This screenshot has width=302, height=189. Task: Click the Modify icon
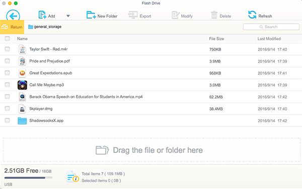pyautogui.click(x=175, y=15)
